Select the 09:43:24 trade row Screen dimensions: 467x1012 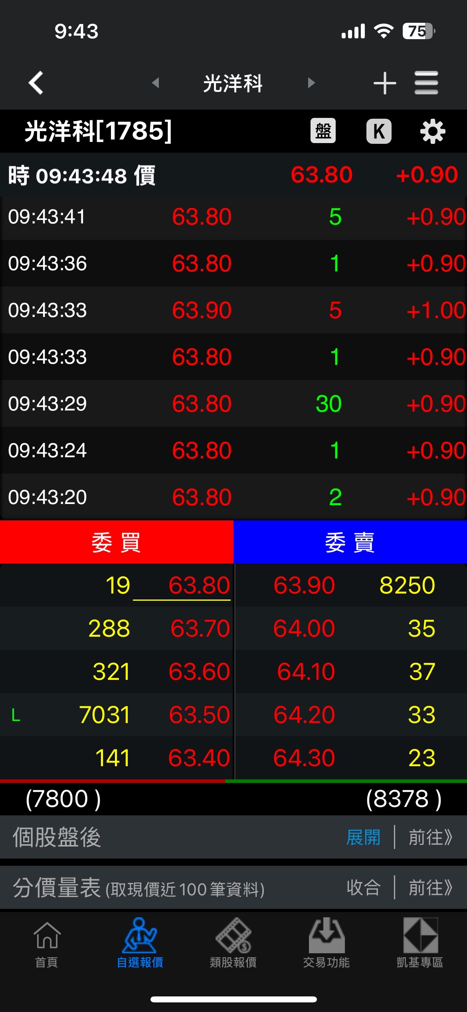click(234, 450)
